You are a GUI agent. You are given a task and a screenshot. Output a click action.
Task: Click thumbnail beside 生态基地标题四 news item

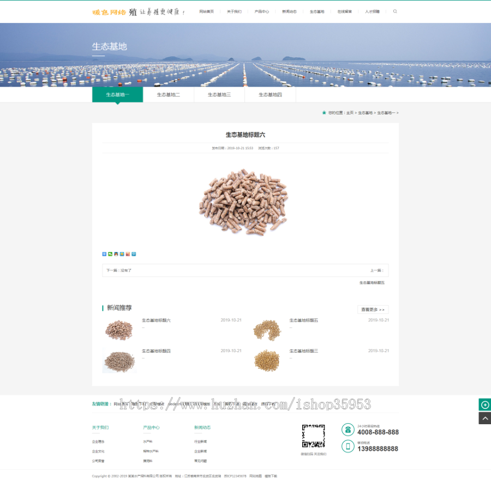click(x=119, y=360)
